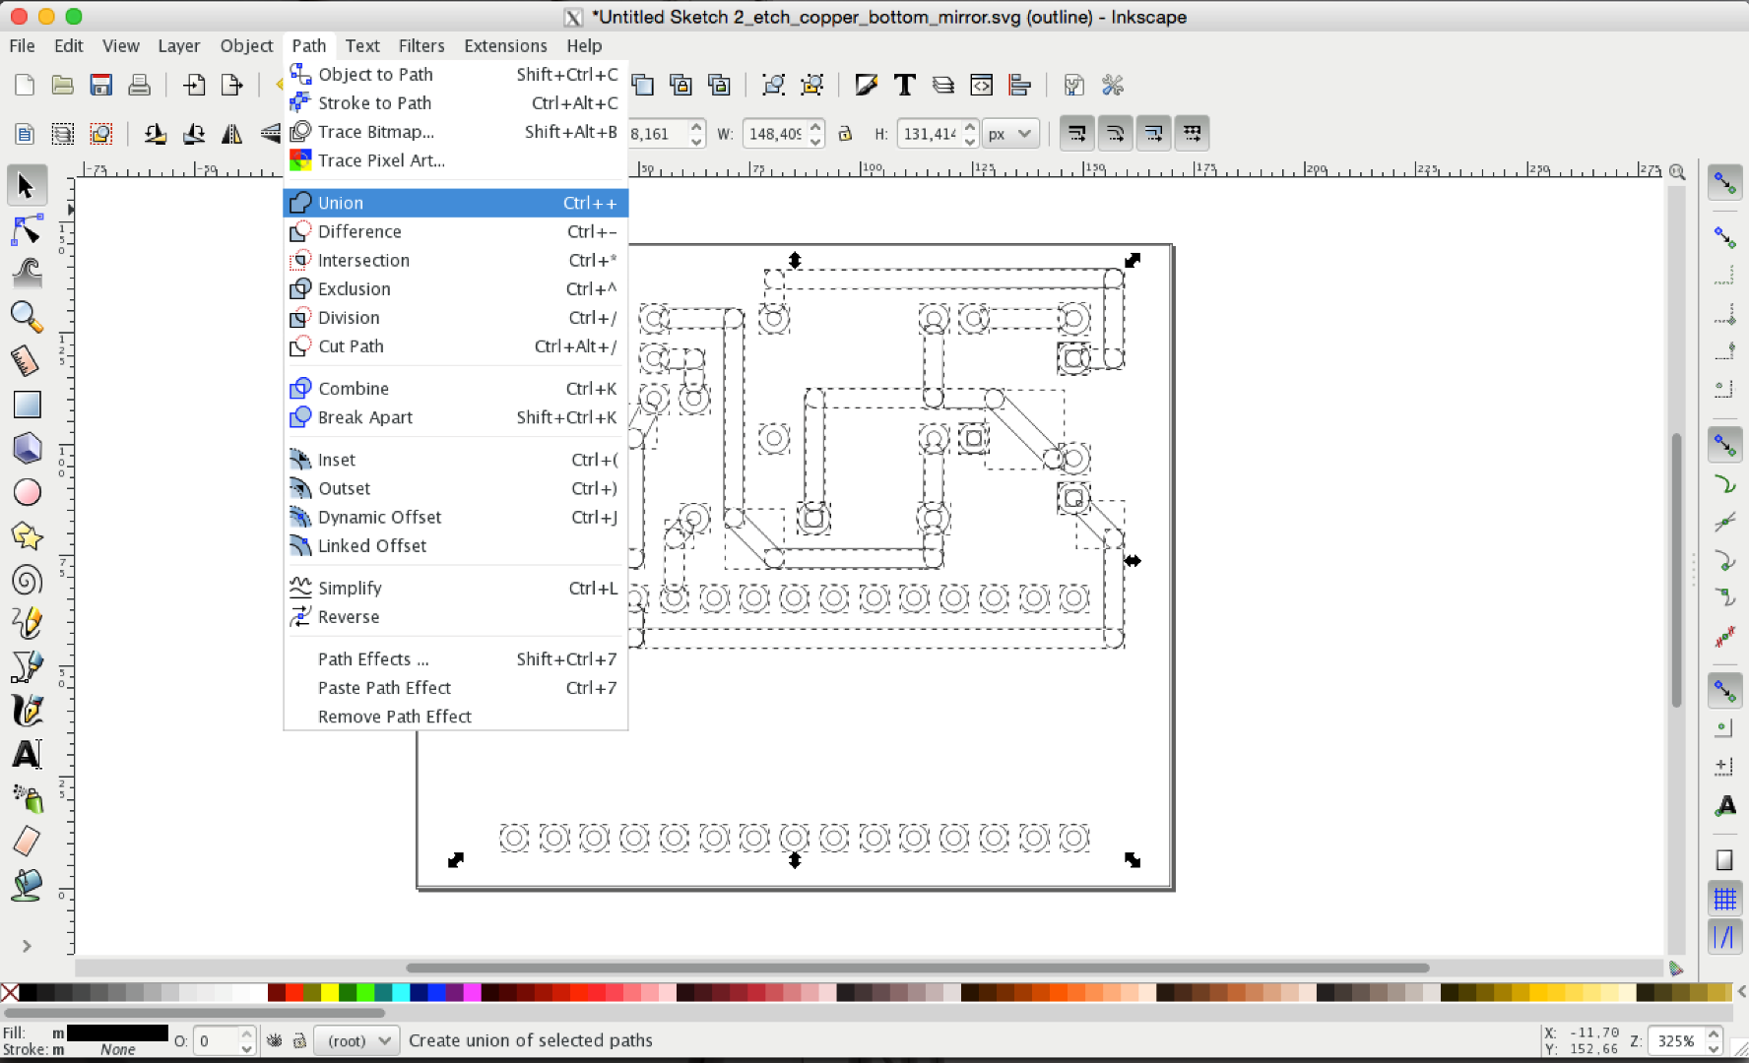Select the Tweak objects tool
The width and height of the screenshot is (1749, 1063).
[x=27, y=273]
